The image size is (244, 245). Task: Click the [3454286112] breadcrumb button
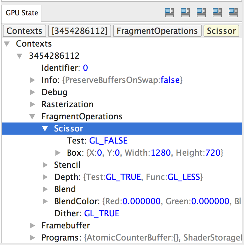[80, 31]
